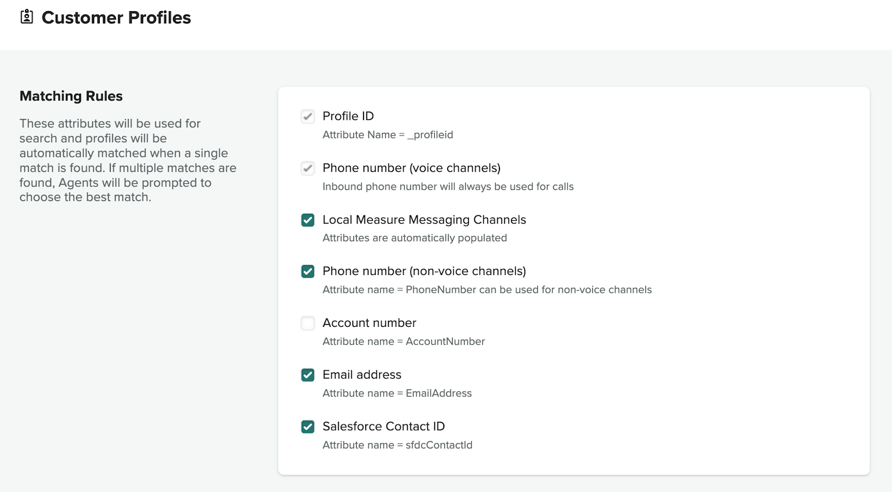Uncheck the Local Measure Messaging Channels checkbox

point(308,220)
